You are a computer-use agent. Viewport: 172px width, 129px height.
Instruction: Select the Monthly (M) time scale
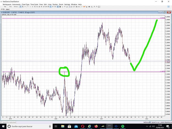coord(55,7)
